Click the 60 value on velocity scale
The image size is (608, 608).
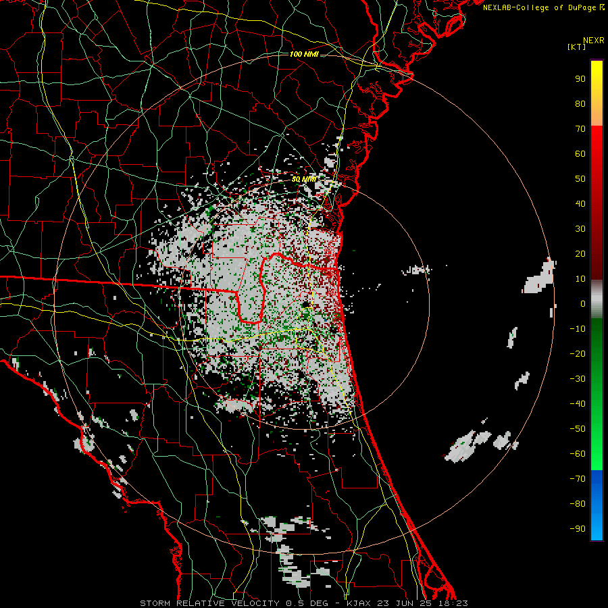(x=580, y=153)
